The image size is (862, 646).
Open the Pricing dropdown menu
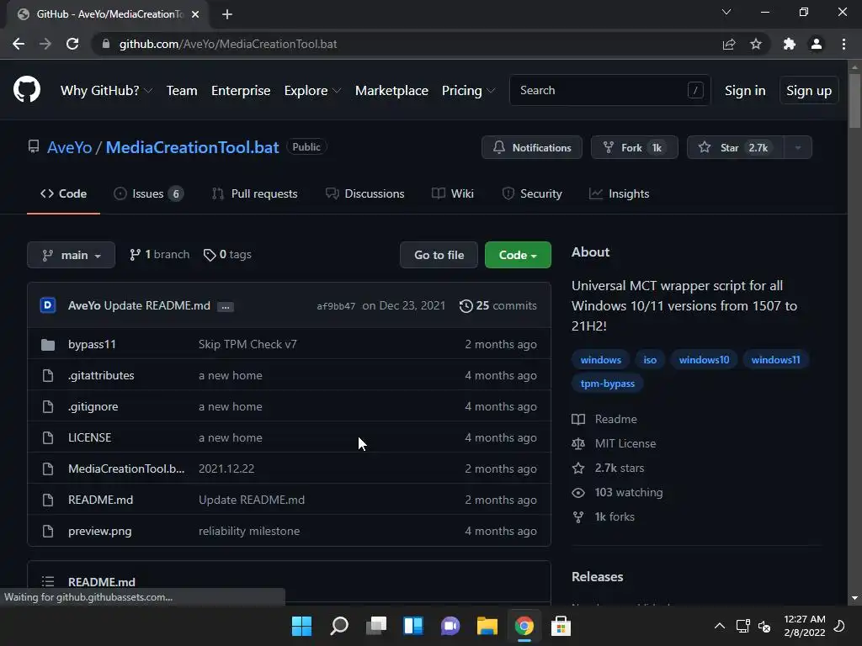(468, 91)
